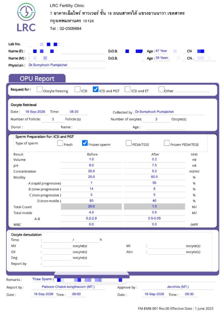The height and width of the screenshot is (314, 224).
Task: Click the Collected by physician field
Action: tap(169, 112)
